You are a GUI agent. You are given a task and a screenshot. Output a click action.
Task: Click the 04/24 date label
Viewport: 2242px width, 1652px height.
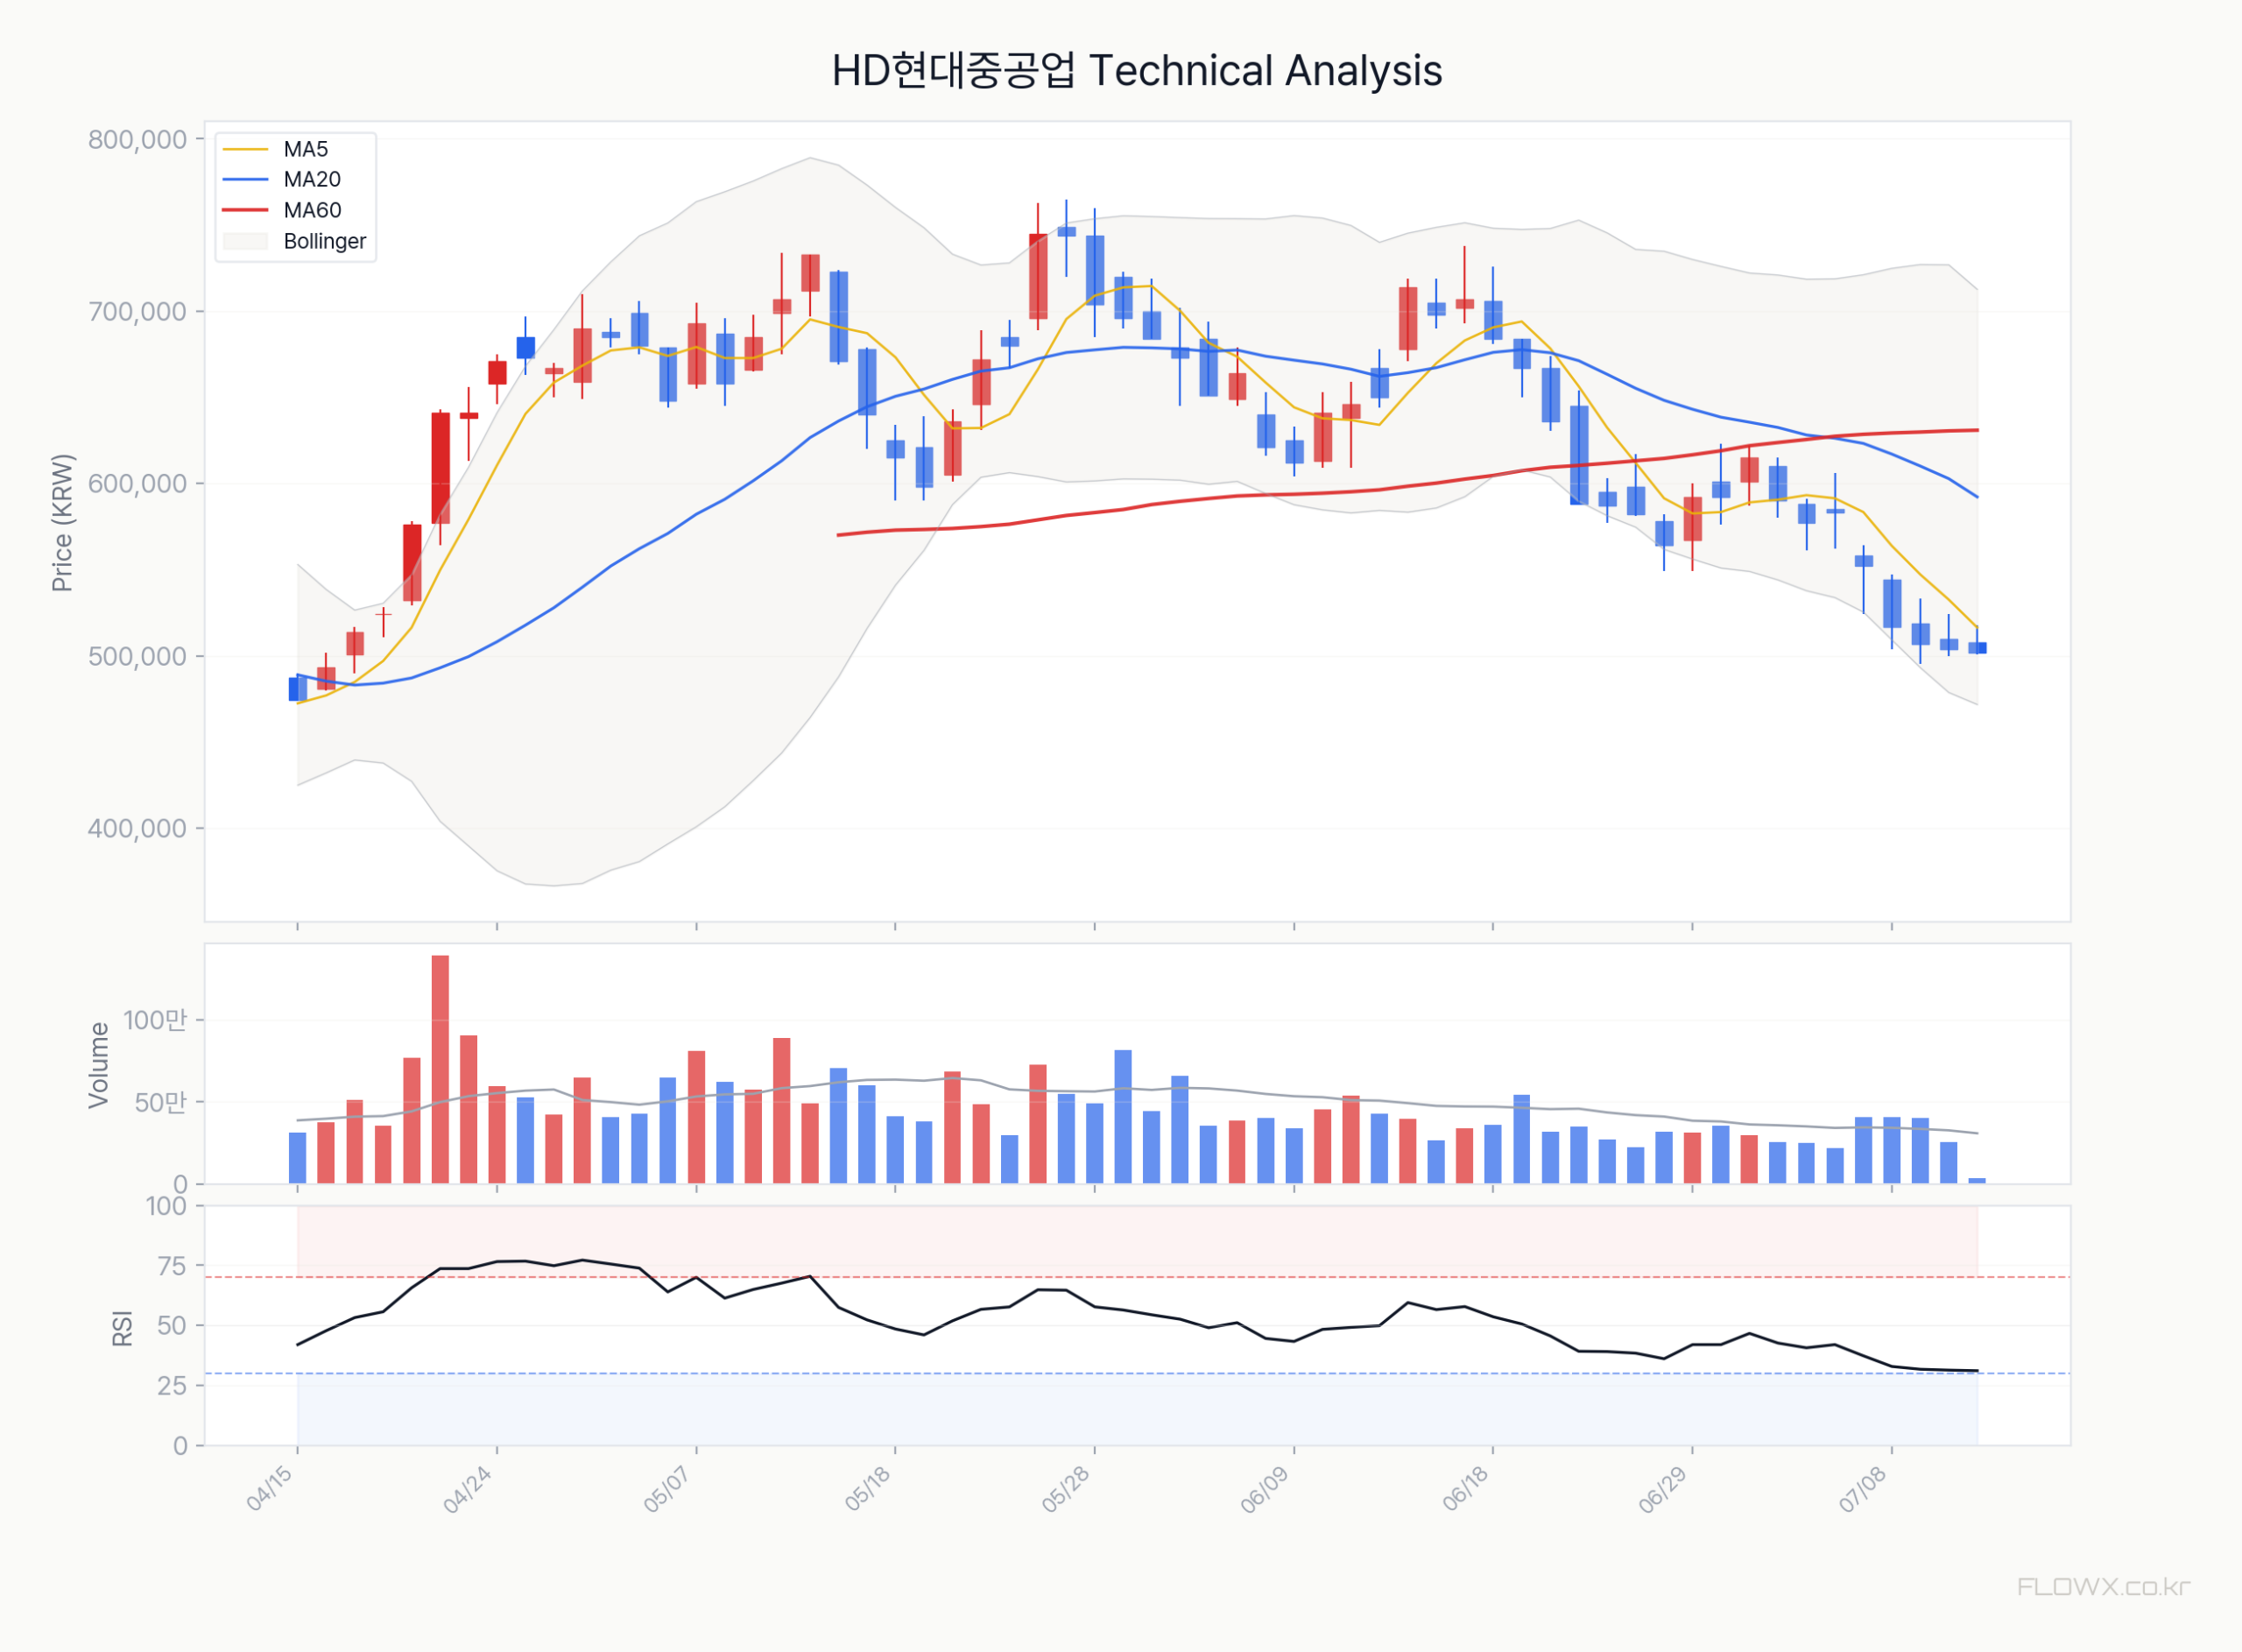click(x=468, y=1489)
